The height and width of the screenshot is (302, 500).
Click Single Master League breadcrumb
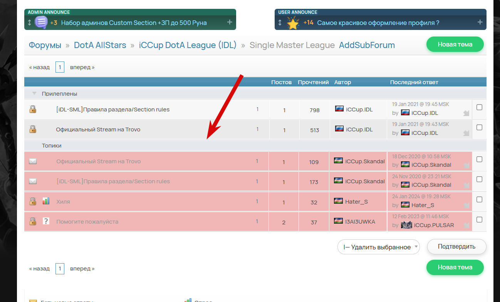[292, 45]
